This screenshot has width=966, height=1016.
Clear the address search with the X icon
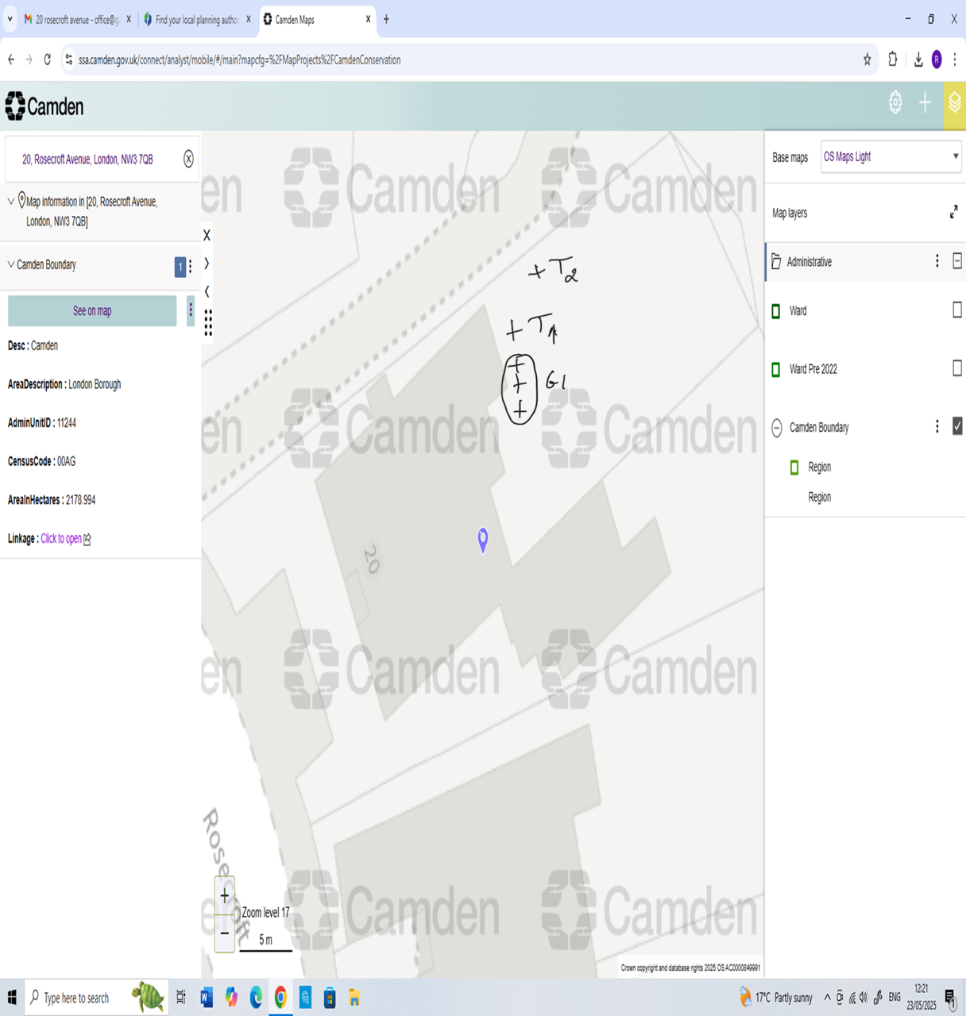(188, 159)
